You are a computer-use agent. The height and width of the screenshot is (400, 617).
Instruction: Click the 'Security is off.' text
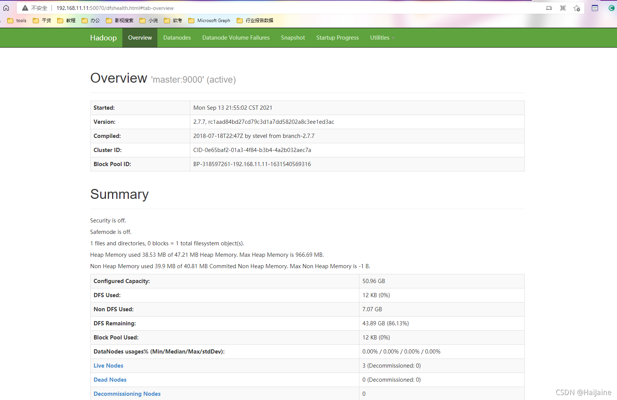pyautogui.click(x=108, y=221)
